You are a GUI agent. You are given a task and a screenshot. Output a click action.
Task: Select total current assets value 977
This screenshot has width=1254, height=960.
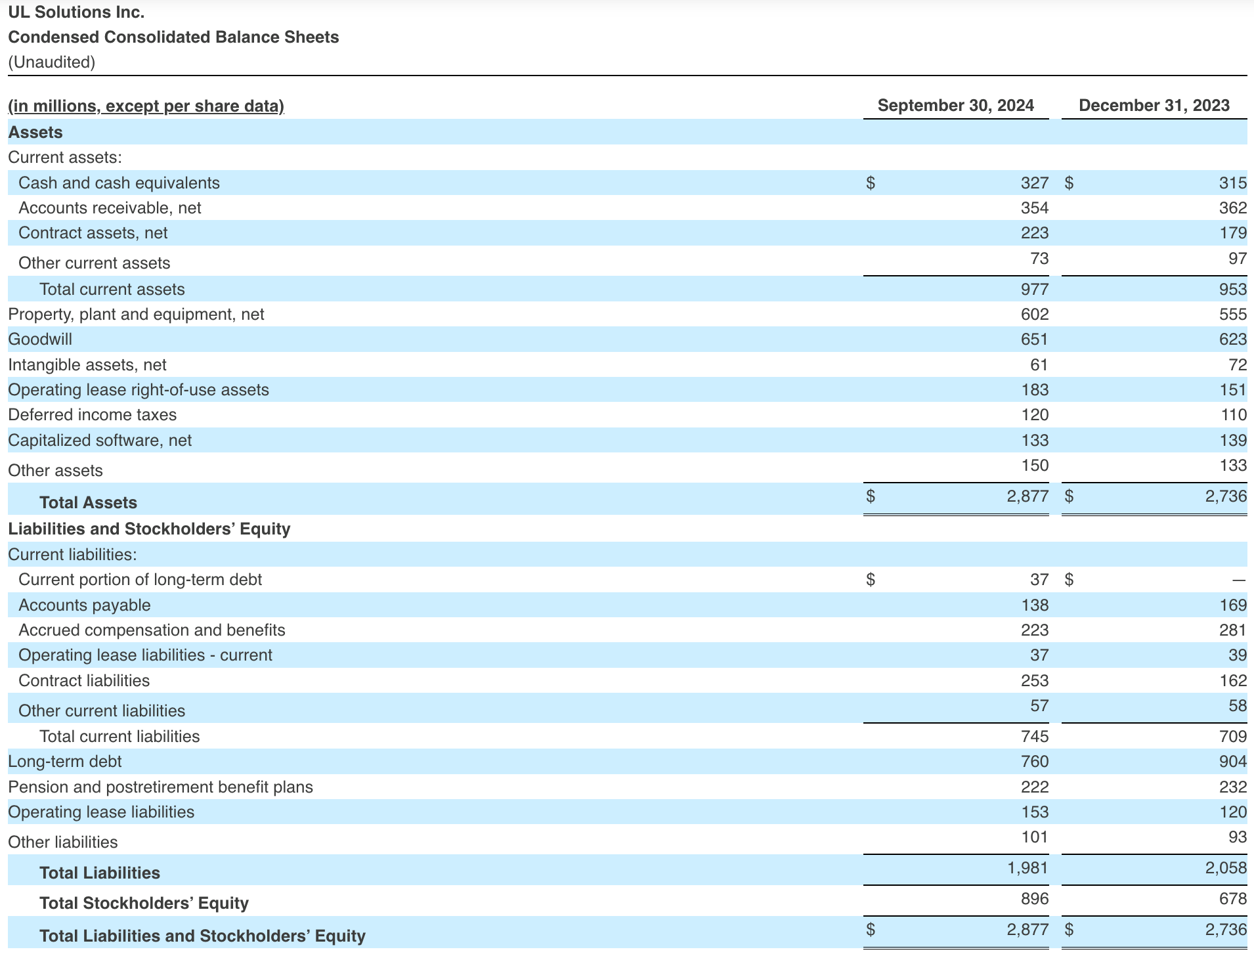[x=1034, y=289]
